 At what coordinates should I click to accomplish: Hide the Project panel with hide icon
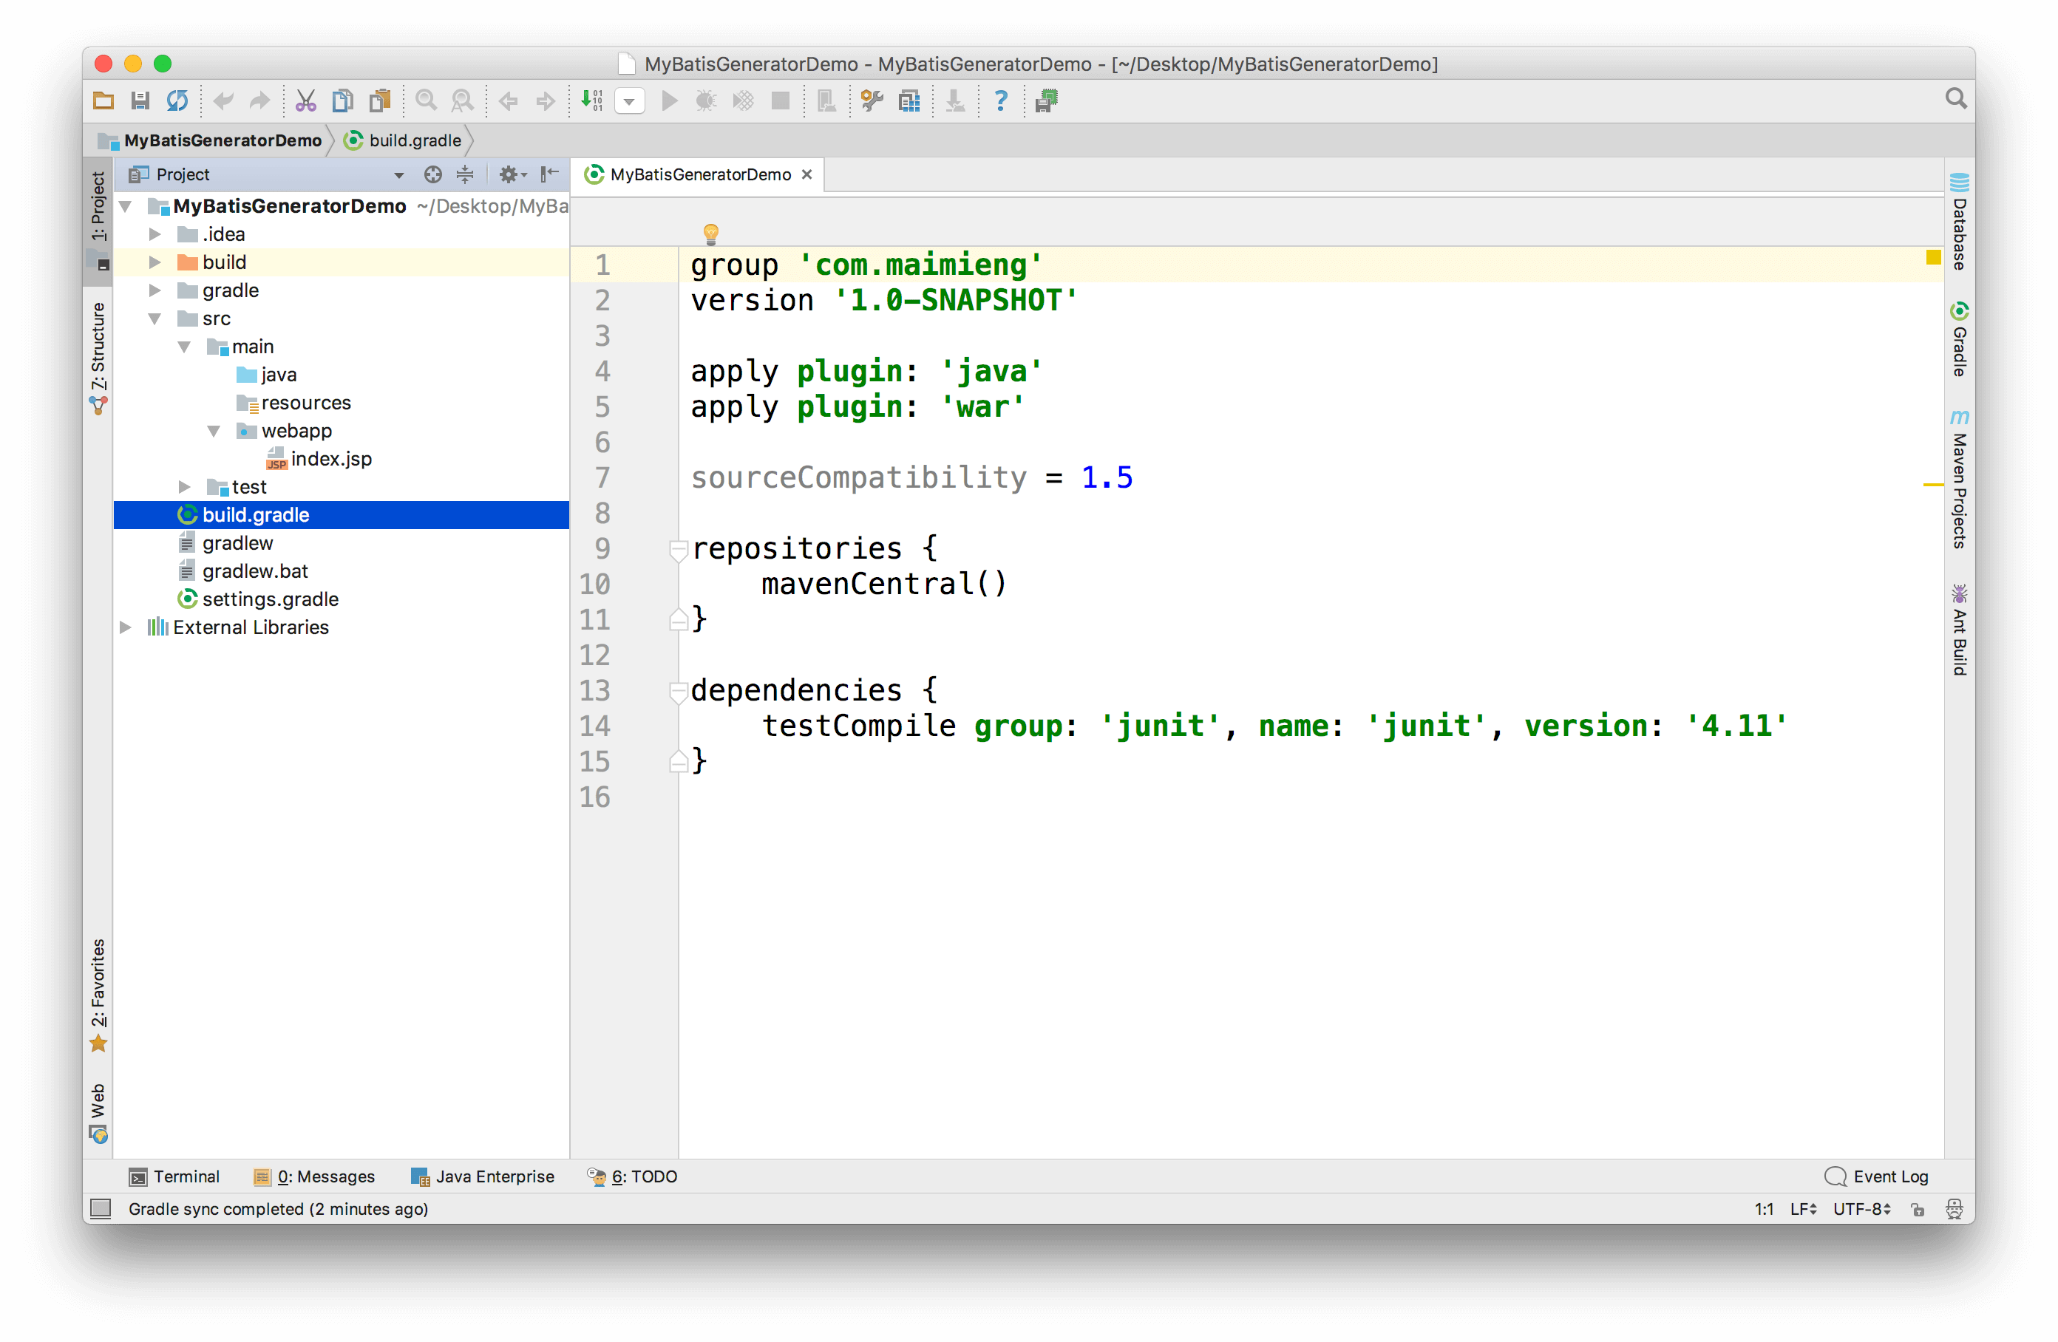550,174
